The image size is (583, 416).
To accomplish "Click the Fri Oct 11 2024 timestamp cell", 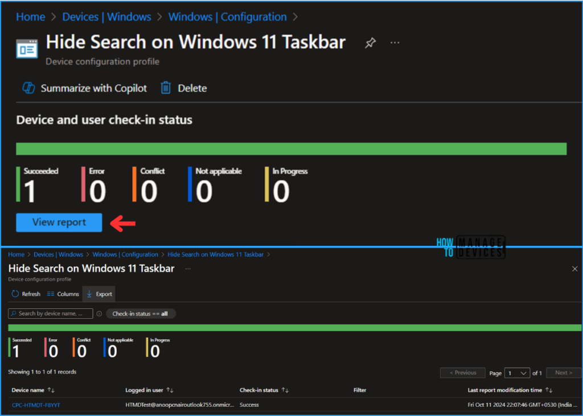I will click(x=522, y=405).
